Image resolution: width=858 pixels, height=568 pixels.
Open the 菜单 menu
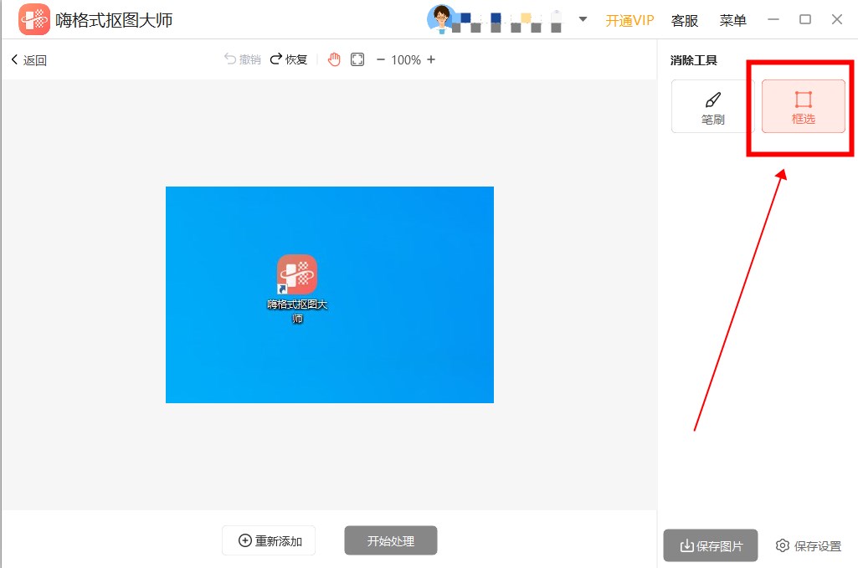point(732,20)
